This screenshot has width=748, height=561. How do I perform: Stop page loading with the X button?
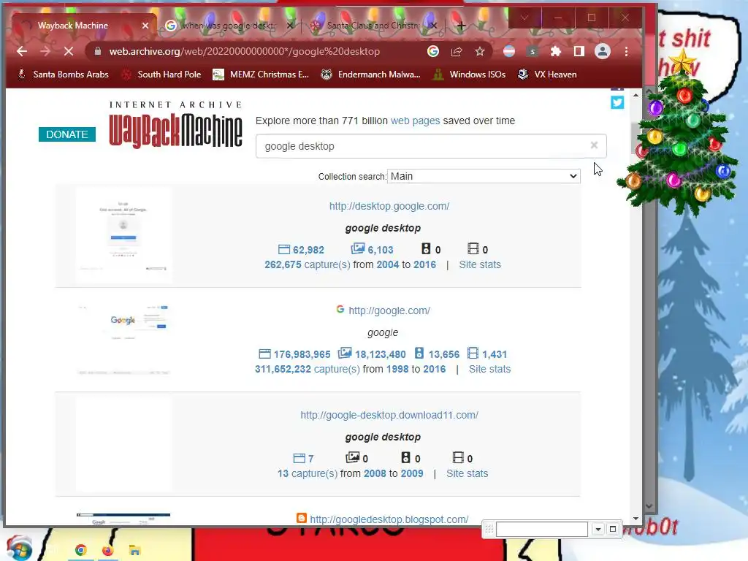coord(69,52)
